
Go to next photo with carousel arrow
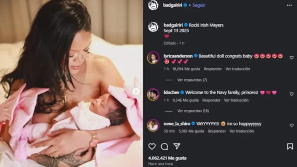pos(136,92)
